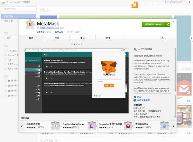Toggle the Google 产品 checkbox
The height and width of the screenshot is (142, 193).
[5, 55]
